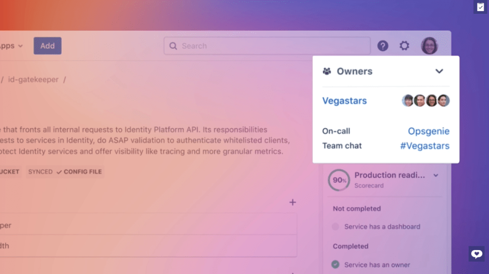Toggle the 'Service has an owner' check

point(335,264)
